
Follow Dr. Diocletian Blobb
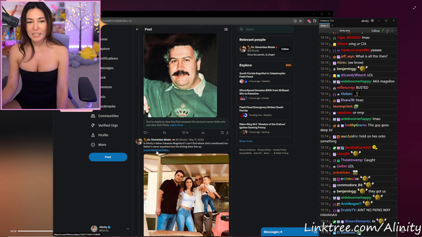285,49
